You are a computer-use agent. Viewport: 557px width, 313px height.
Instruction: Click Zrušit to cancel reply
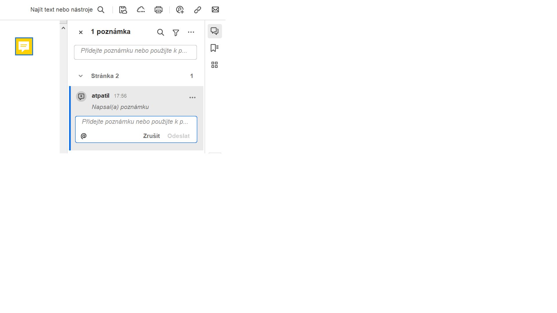151,136
